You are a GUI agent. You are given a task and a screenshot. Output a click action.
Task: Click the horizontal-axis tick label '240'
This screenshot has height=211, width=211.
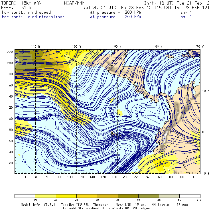tap(148, 177)
